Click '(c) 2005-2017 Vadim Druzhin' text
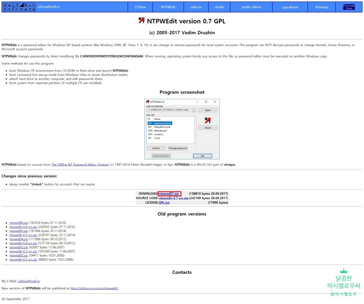The height and width of the screenshot is (304, 364). coord(182,33)
